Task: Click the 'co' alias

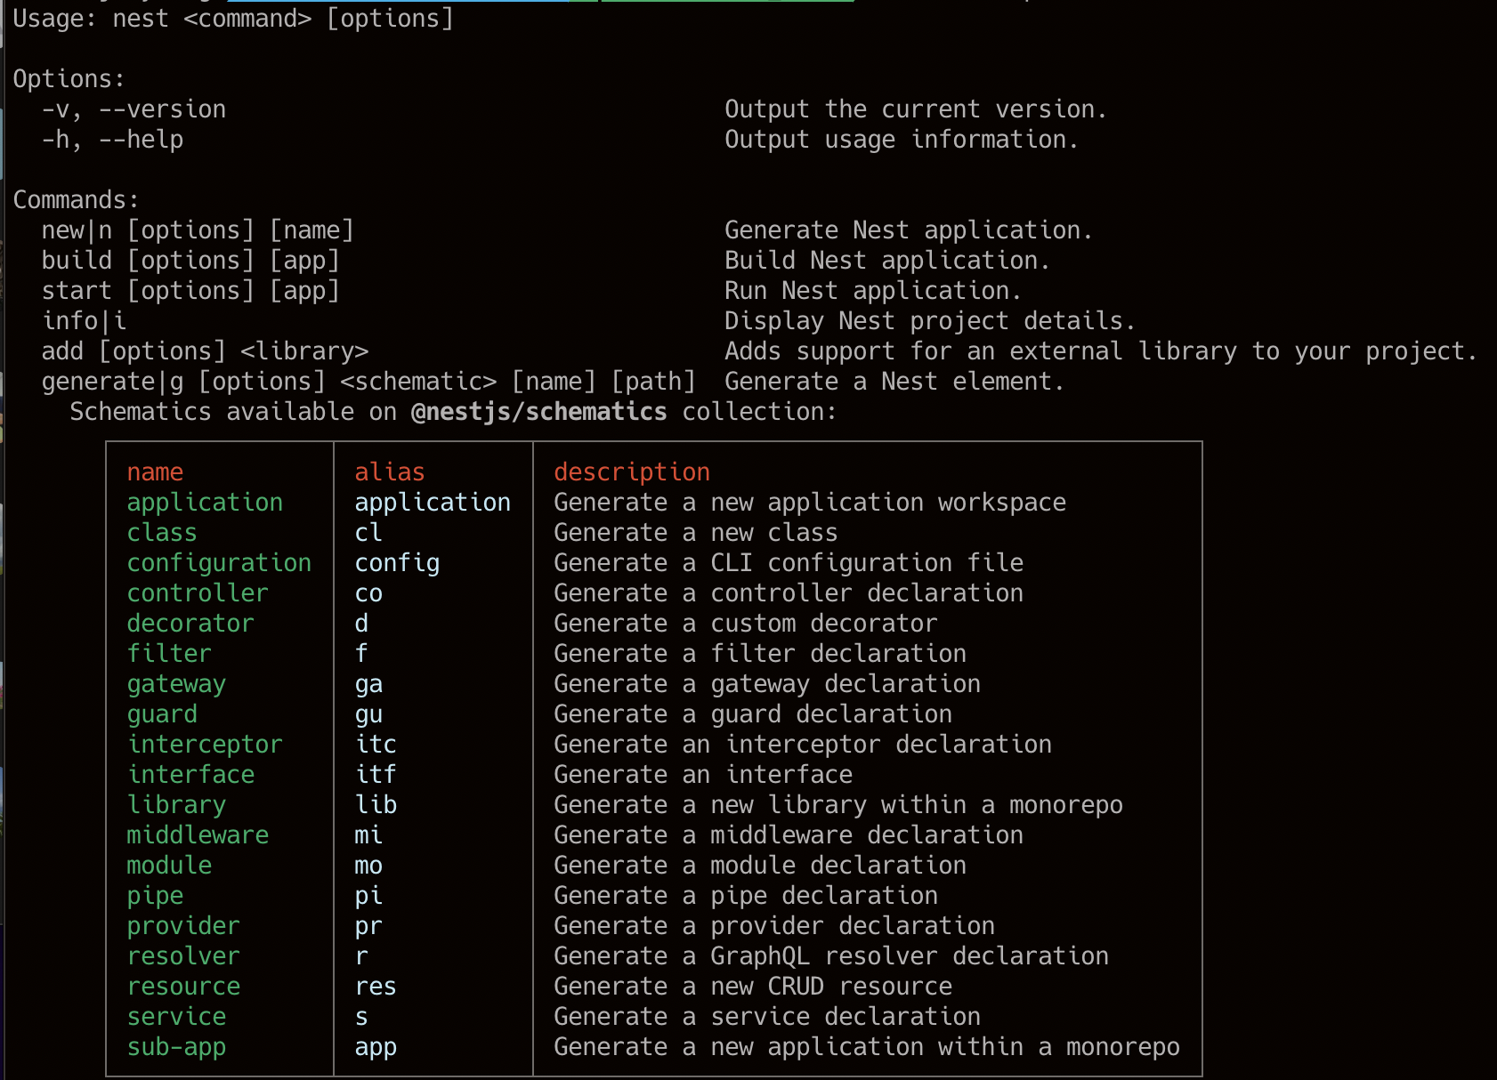Action: coord(368,593)
